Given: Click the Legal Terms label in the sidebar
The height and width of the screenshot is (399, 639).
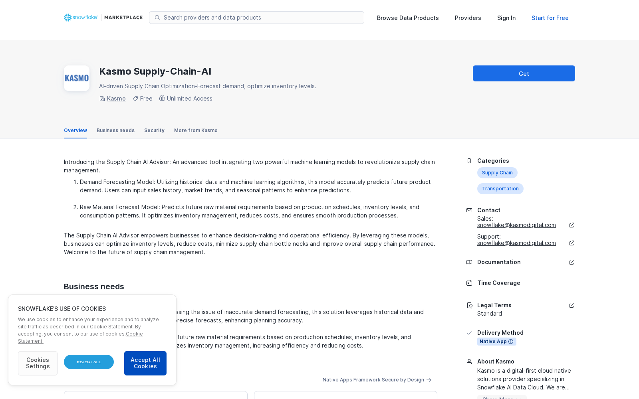Looking at the screenshot, I should 494,305.
